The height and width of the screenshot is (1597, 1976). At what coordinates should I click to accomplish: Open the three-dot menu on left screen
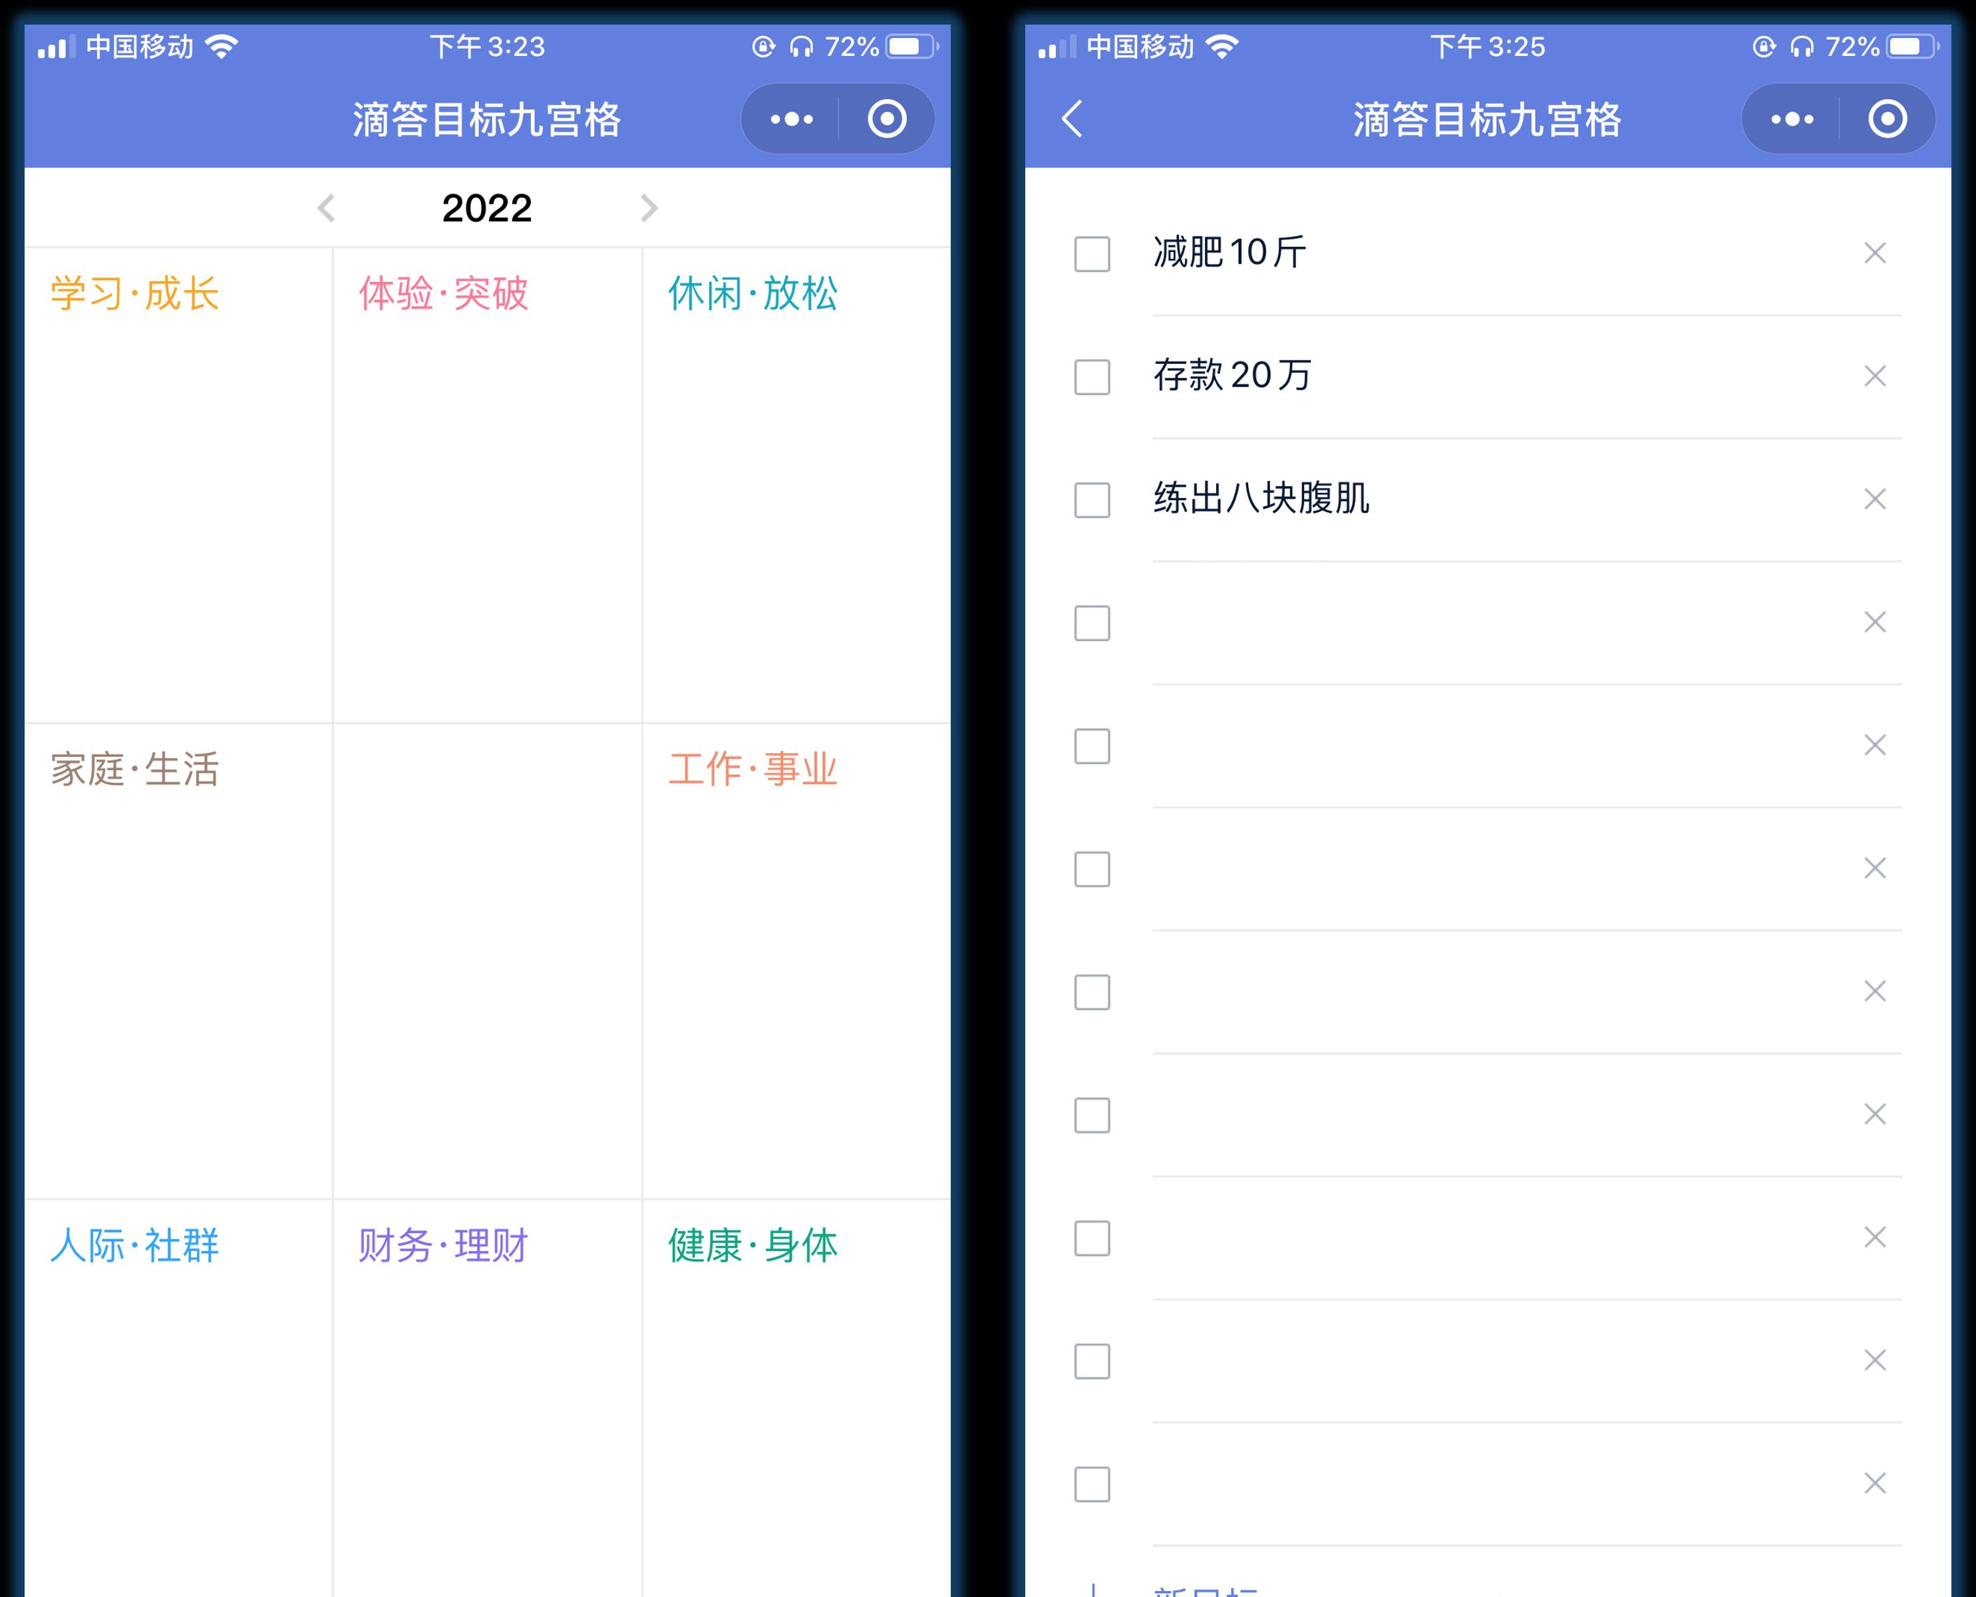coord(791,118)
